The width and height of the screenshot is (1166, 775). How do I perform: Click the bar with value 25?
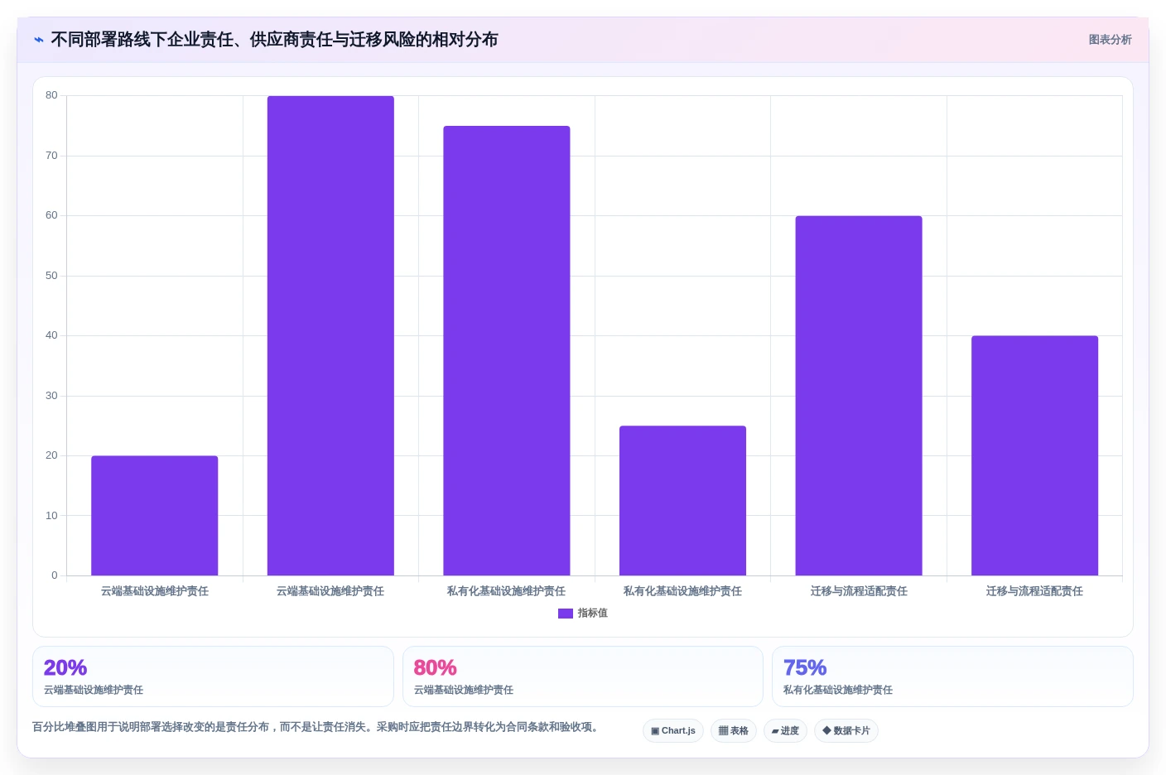(x=682, y=500)
